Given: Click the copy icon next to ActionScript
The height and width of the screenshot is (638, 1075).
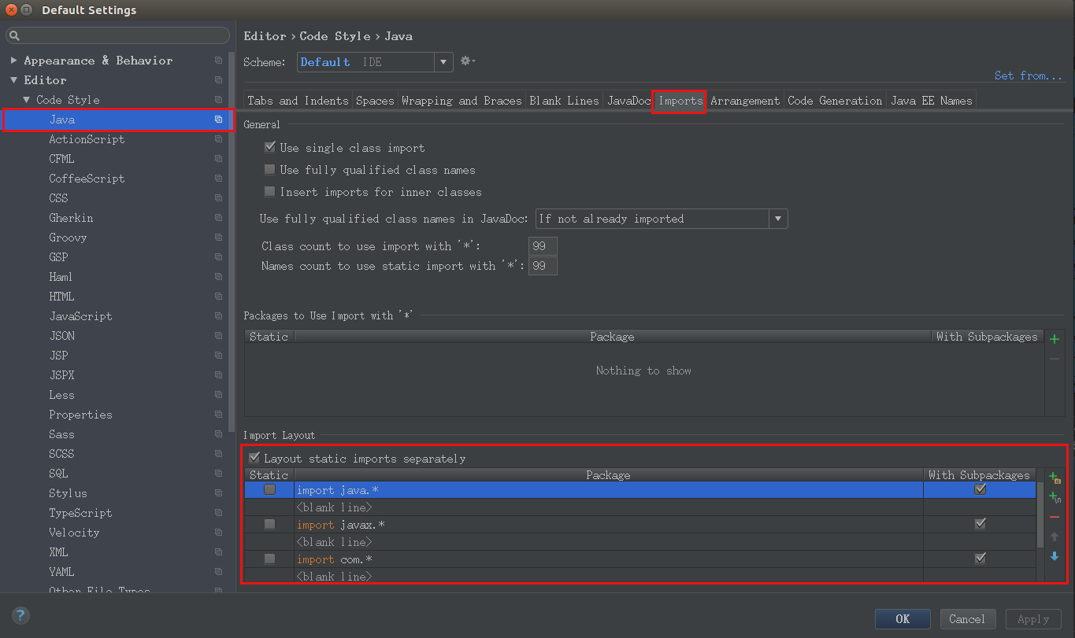Looking at the screenshot, I should pos(218,139).
